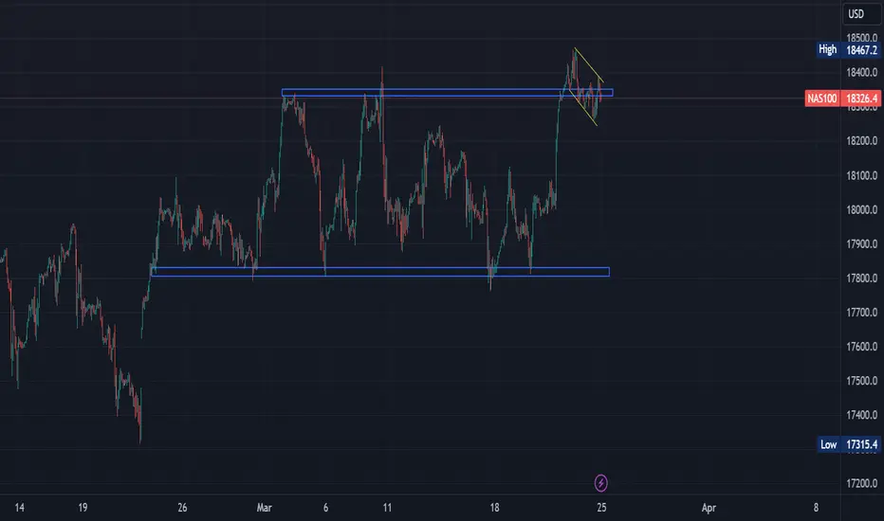Click the 25 date on time axis
This screenshot has width=884, height=521.
[601, 508]
